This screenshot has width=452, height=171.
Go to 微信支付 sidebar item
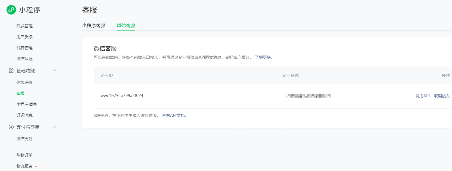[x=25, y=139]
